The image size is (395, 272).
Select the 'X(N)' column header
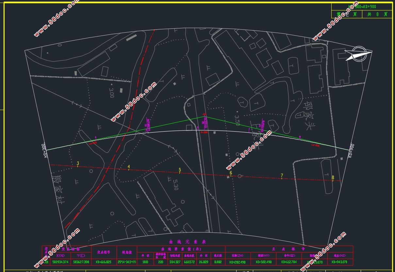[x=60, y=255]
